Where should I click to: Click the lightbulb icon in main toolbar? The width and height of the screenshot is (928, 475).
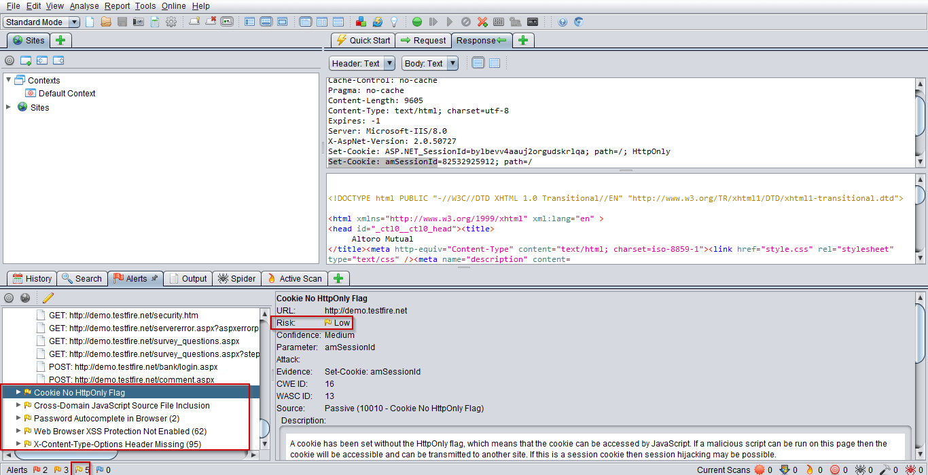point(393,22)
